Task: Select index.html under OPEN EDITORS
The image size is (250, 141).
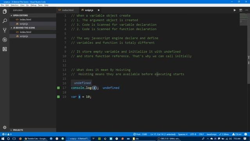Action: pyautogui.click(x=33, y=20)
